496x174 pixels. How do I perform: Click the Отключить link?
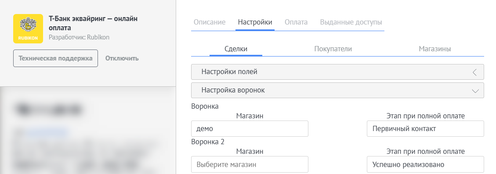[x=122, y=58]
